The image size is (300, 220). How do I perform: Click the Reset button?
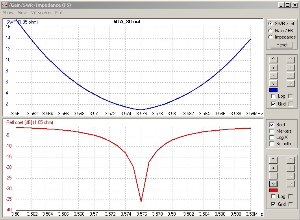pyautogui.click(x=282, y=45)
